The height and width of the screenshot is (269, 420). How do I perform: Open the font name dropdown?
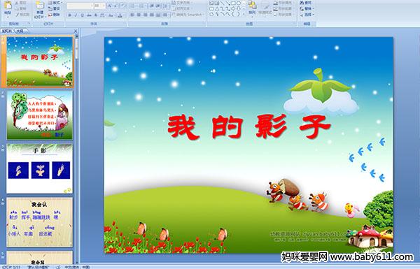click(92, 6)
